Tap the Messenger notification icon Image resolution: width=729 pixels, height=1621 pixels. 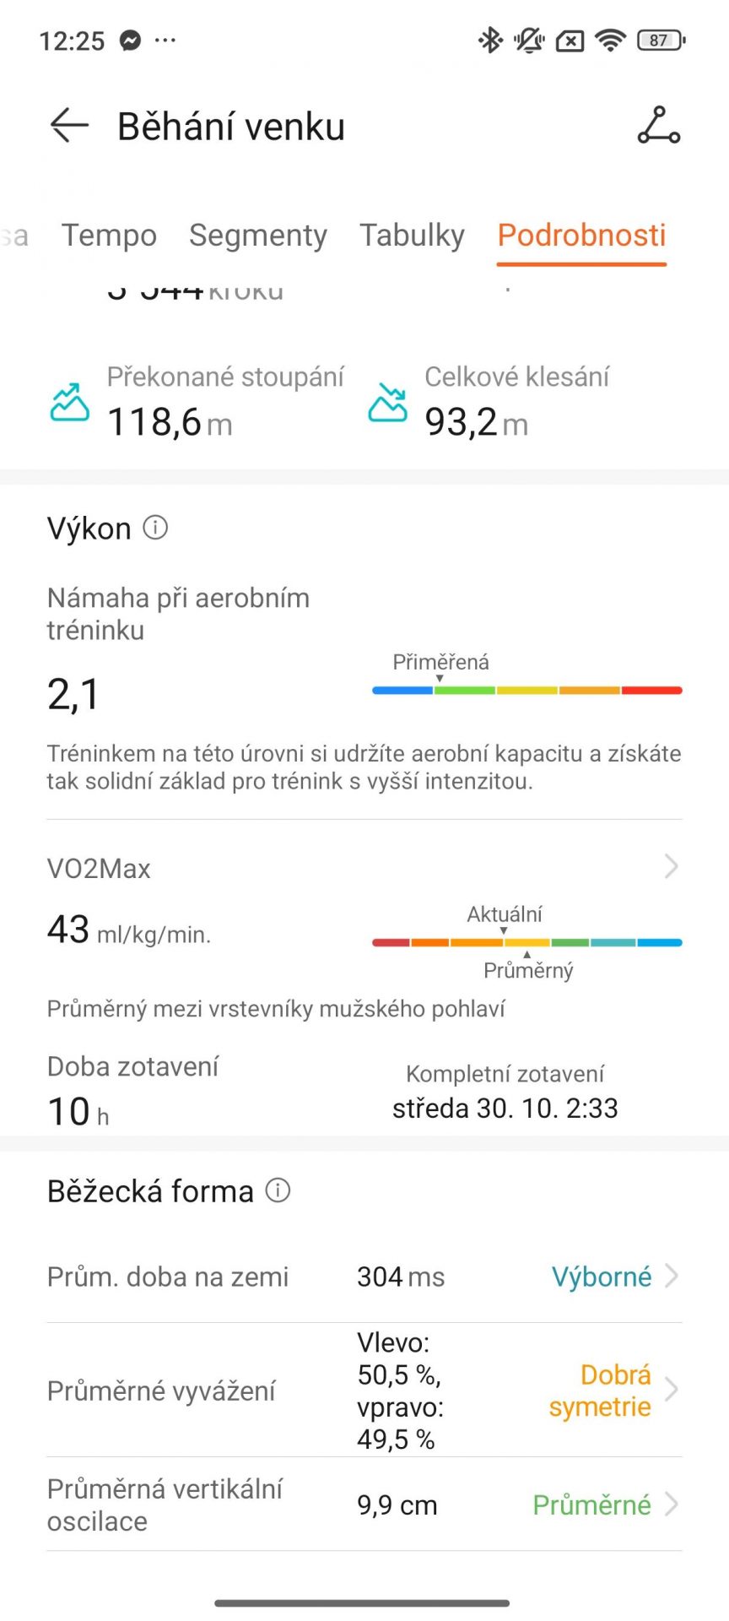point(130,40)
